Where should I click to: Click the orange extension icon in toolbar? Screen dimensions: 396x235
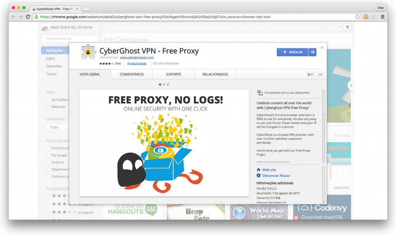click(x=366, y=17)
